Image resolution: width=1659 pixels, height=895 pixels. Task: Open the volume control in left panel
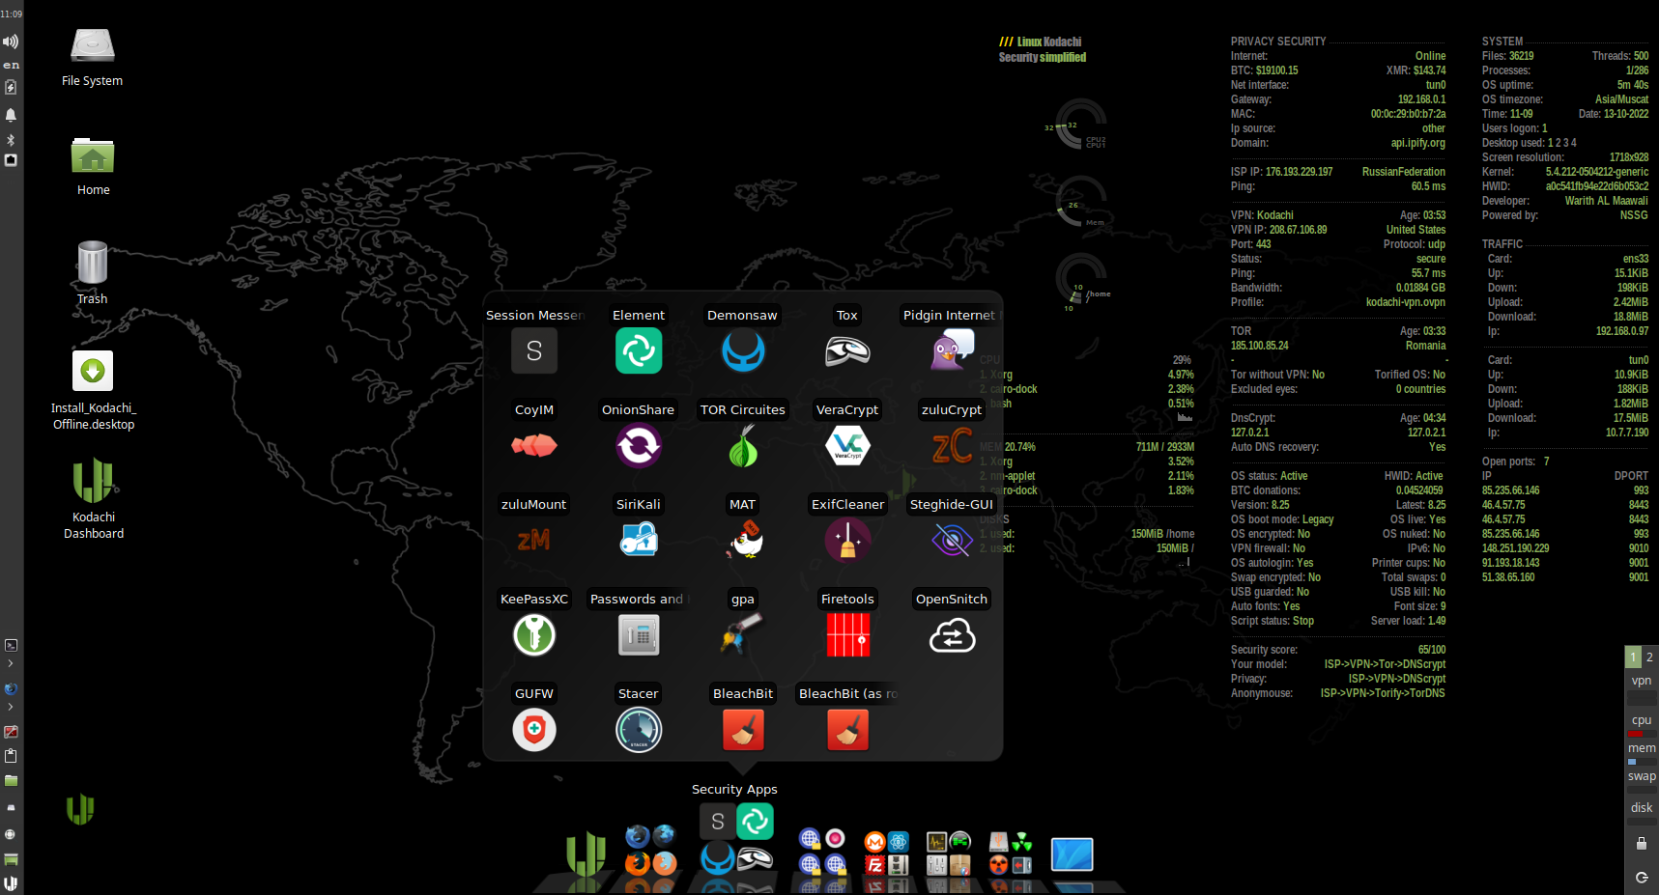point(11,42)
